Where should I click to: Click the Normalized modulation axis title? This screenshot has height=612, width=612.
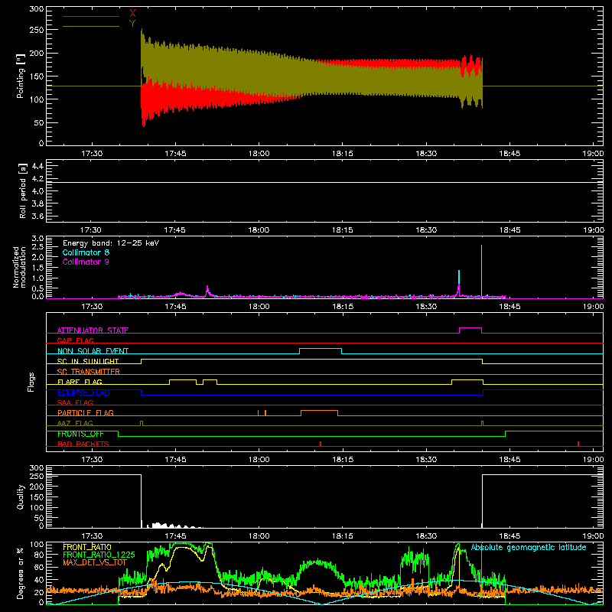tap(20, 267)
